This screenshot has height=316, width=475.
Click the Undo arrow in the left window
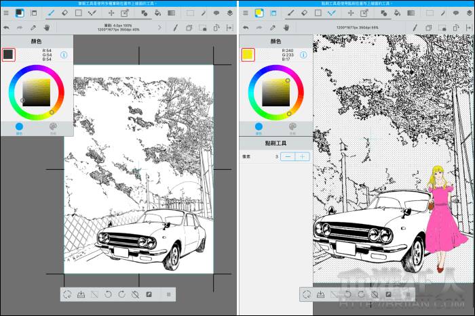point(6,28)
